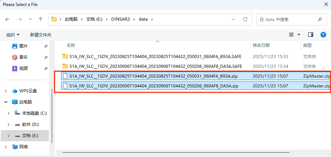
Task: Click date 2025/11/23 15:34
Action: (270, 66)
